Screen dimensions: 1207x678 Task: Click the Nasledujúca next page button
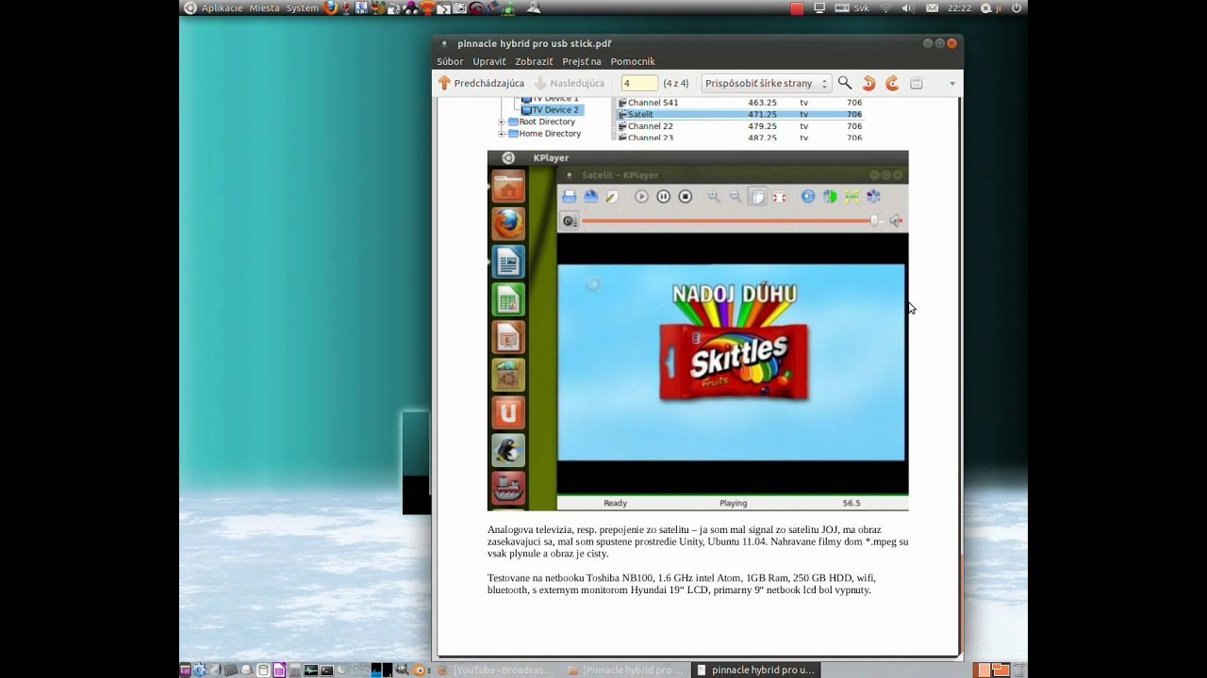point(570,83)
